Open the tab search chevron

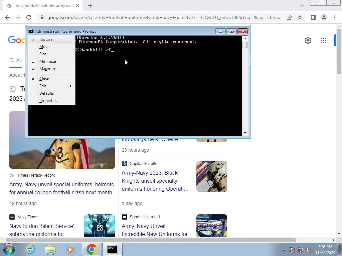point(302,6)
